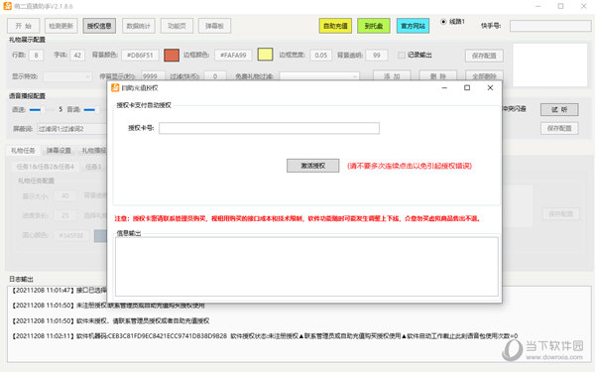This screenshot has width=595, height=372.
Task: Open the 功能页 toolbar button
Action: (177, 26)
